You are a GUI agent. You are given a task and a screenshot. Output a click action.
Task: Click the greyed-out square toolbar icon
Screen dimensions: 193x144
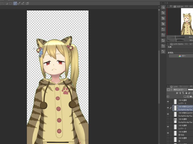(x=10, y=3)
